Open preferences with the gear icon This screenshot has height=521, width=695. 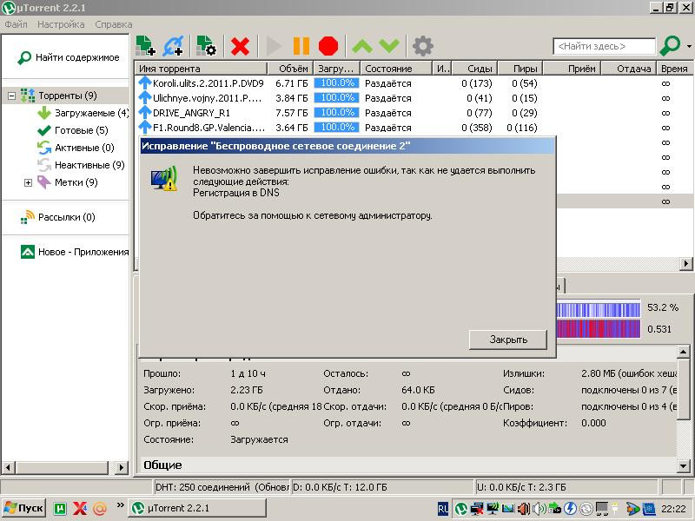tap(423, 46)
